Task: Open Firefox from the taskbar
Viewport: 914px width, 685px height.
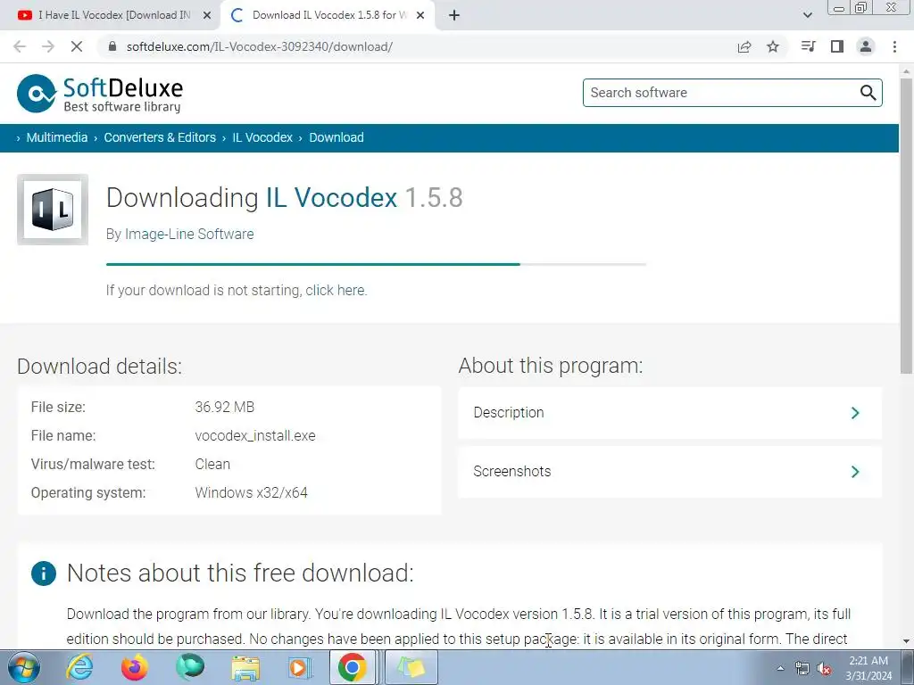Action: tap(135, 667)
